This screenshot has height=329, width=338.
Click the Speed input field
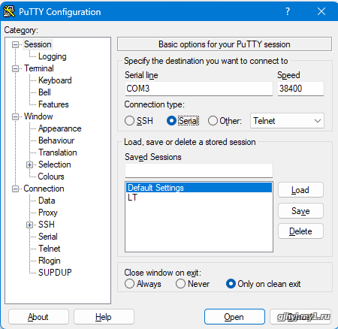coord(300,89)
